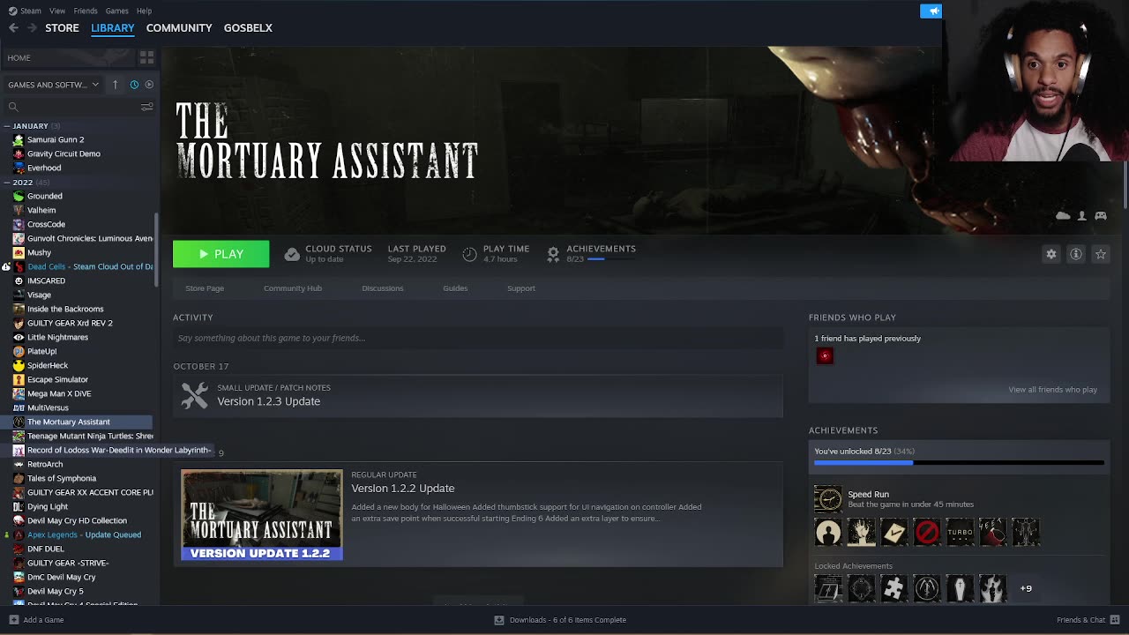The height and width of the screenshot is (635, 1129).
Task: Open Version 1.2.2 Update thumbnail
Action: [x=262, y=514]
